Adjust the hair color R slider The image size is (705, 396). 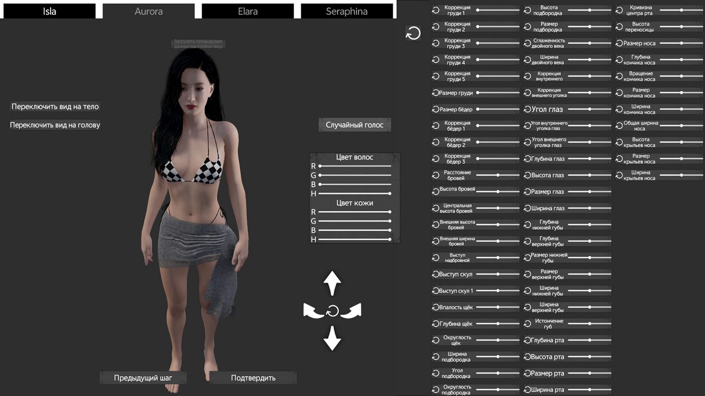pyautogui.click(x=355, y=166)
